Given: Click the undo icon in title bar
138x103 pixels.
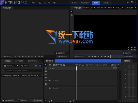Looking at the screenshot, I should (x=45, y=3).
